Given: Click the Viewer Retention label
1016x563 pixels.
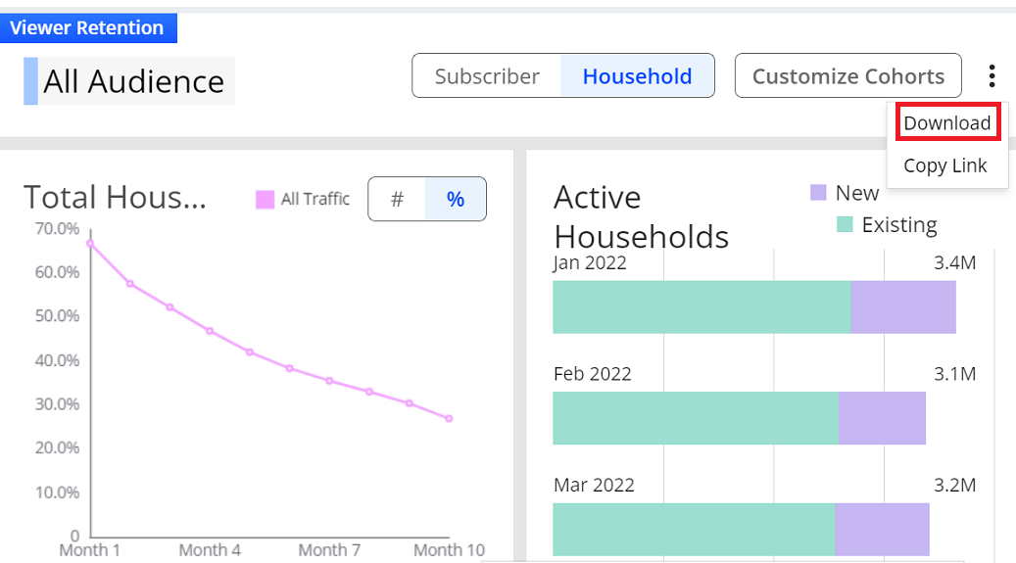Looking at the screenshot, I should coord(88,27).
